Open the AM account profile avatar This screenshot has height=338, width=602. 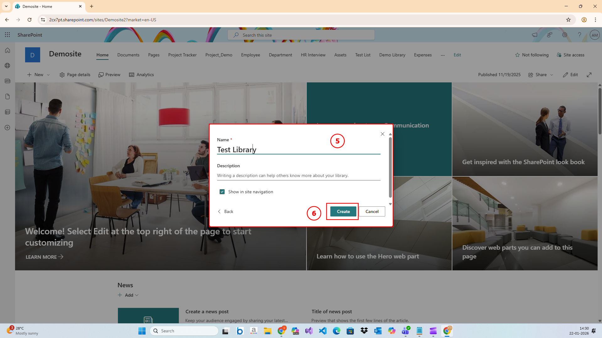(x=594, y=35)
